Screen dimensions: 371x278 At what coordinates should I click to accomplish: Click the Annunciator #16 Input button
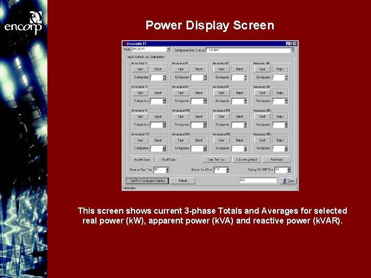262,140
